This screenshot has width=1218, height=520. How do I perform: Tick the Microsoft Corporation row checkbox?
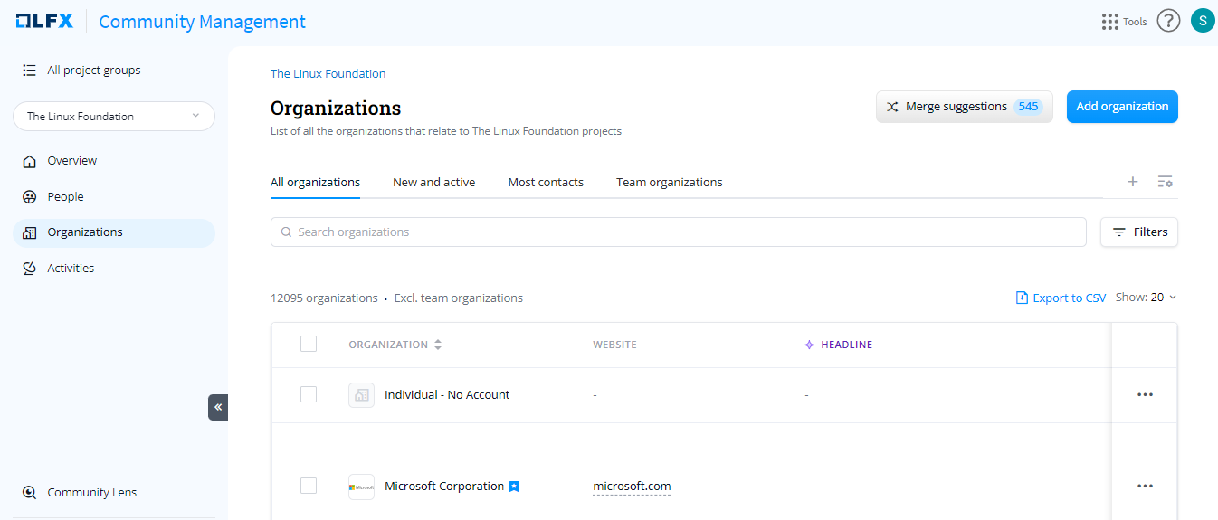click(309, 486)
